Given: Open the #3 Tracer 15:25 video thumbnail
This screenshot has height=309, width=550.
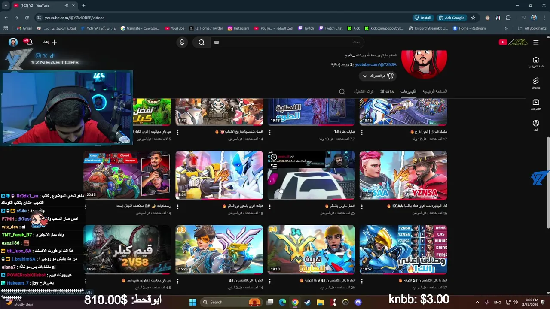Looking at the screenshot, I should tap(219, 249).
